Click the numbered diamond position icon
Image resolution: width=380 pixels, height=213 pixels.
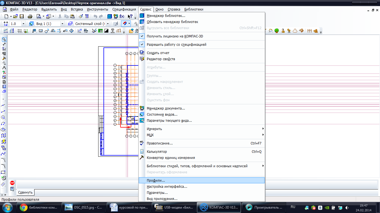pos(71,31)
